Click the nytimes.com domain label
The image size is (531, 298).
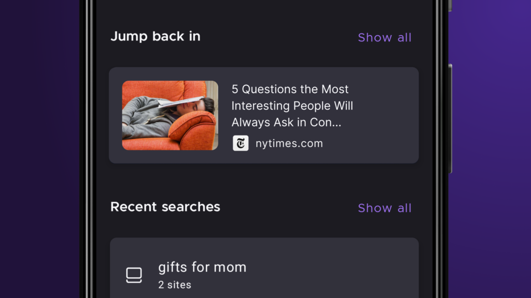[289, 144]
